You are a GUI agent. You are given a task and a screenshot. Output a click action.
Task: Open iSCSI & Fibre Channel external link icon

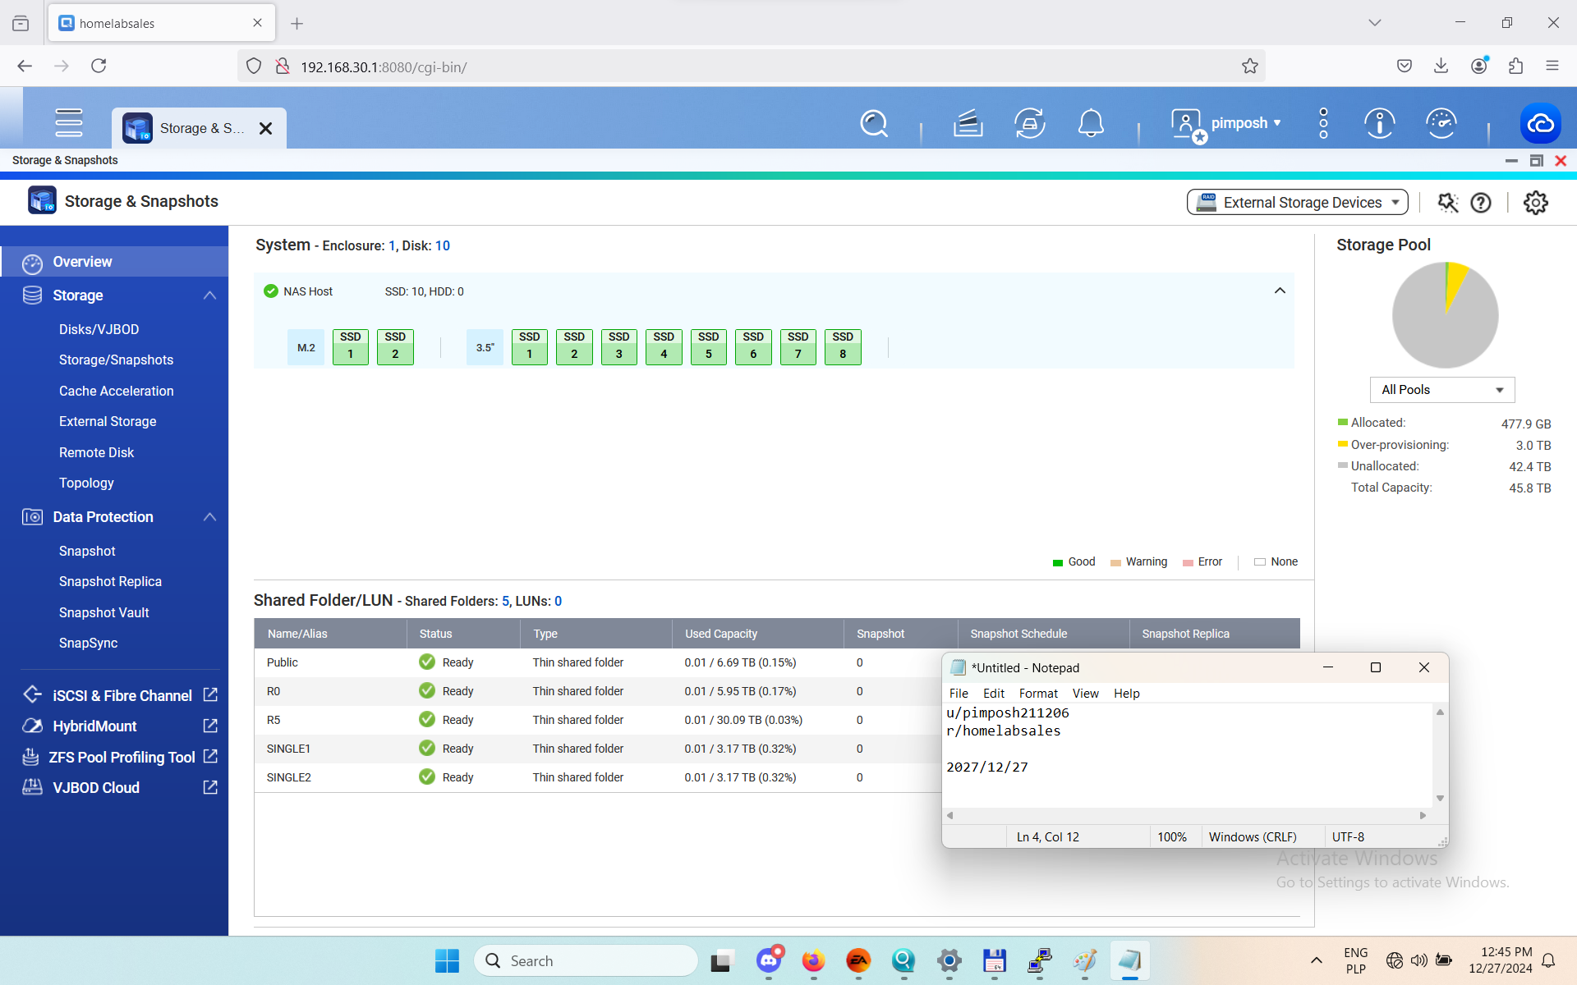[210, 695]
